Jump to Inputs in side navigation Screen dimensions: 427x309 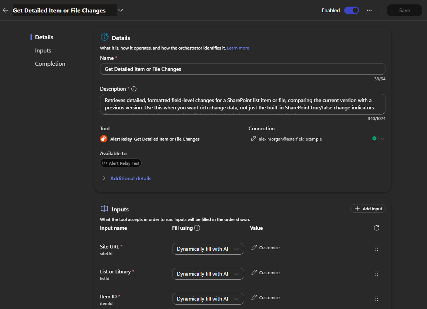coord(43,51)
